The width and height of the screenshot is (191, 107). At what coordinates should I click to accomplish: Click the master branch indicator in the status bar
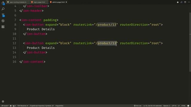pyautogui.click(x=5, y=106)
